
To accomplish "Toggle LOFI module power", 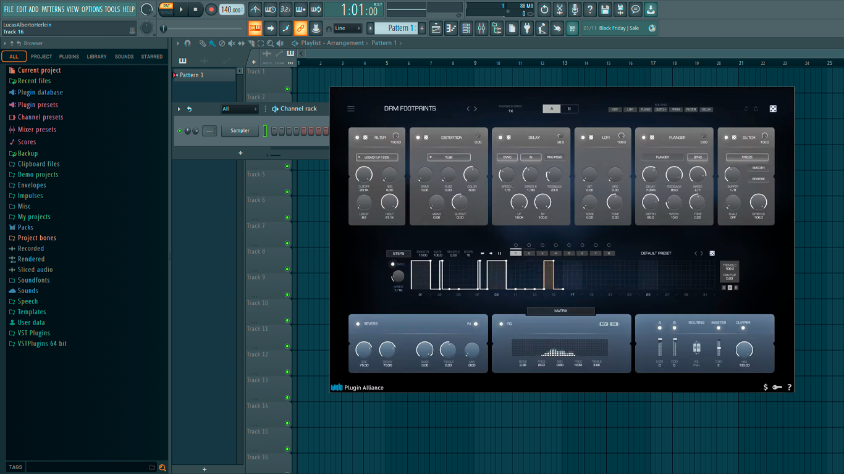I will click(x=583, y=138).
